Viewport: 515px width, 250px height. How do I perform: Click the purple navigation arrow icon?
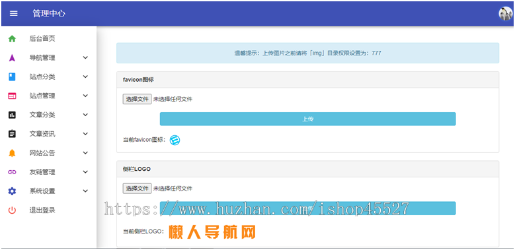(12, 57)
